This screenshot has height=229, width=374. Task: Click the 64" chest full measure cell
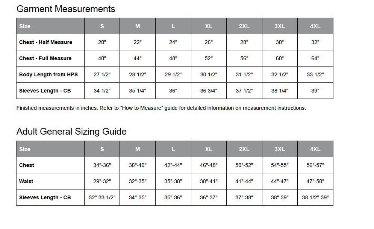coord(315,58)
